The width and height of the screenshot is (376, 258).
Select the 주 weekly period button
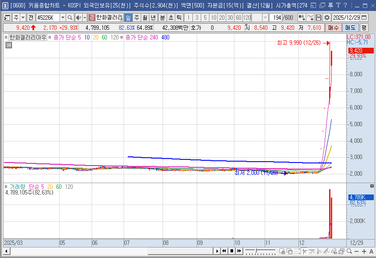[137, 18]
